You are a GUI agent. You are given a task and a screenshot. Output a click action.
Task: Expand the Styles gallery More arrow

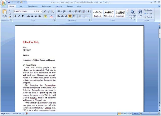coord(127,17)
